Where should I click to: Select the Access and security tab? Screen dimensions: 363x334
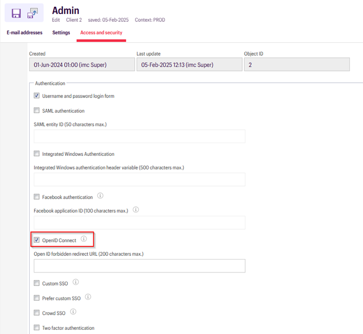tap(102, 33)
